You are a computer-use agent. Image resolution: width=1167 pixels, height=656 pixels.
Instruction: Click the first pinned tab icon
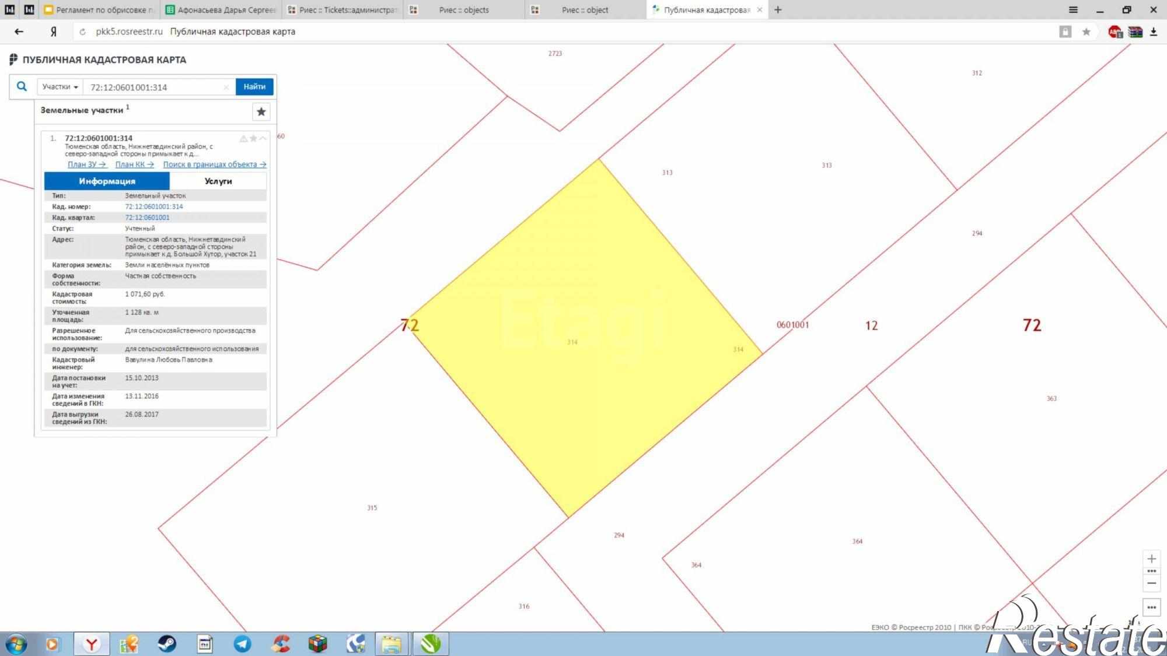click(x=10, y=10)
